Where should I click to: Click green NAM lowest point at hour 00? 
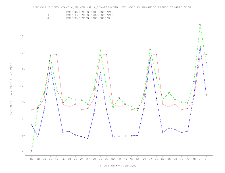[x=32, y=151]
